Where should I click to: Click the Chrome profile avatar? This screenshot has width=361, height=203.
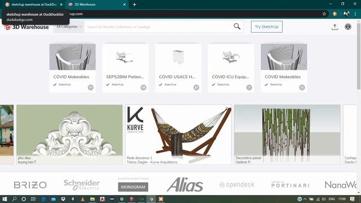pos(346,14)
